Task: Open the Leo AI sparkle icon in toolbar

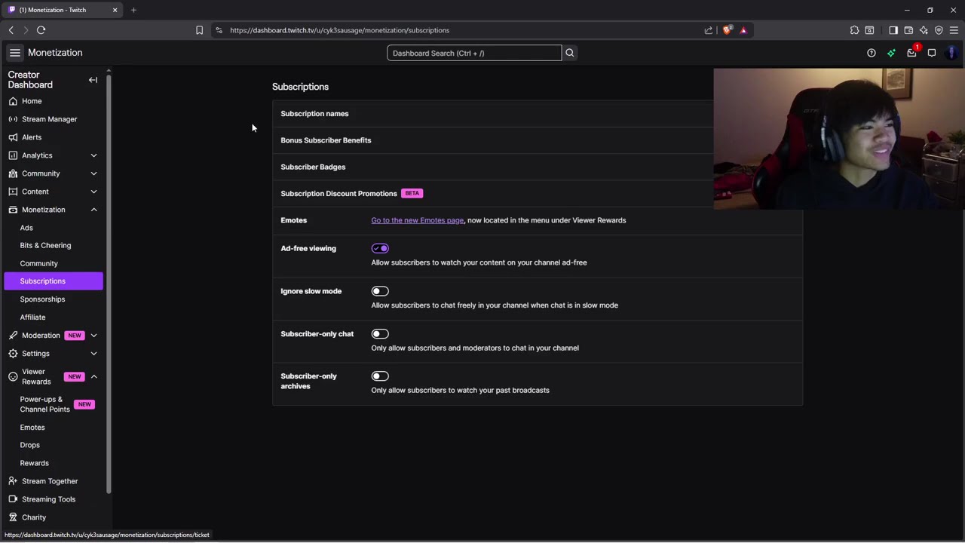Action: (x=924, y=30)
